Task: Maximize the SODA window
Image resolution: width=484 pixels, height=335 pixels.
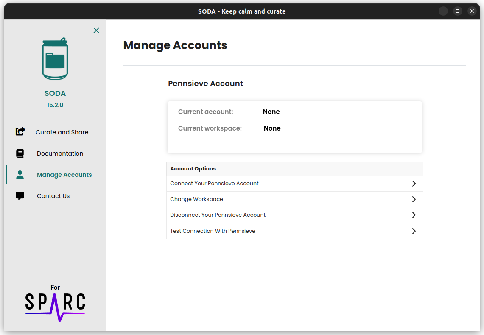Action: [x=458, y=11]
